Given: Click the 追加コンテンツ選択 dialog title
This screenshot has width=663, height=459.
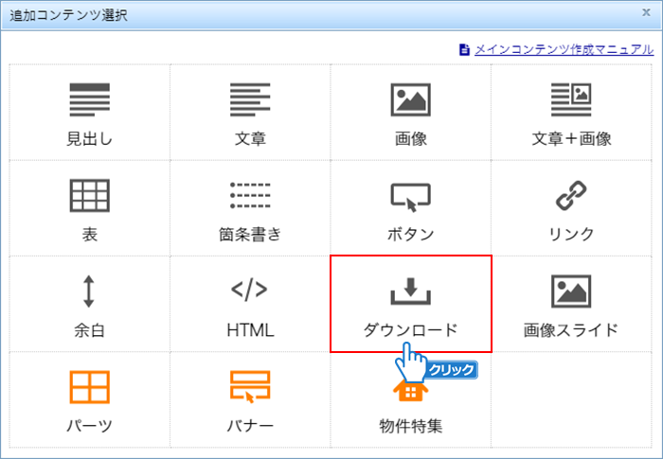Looking at the screenshot, I should pos(68,15).
